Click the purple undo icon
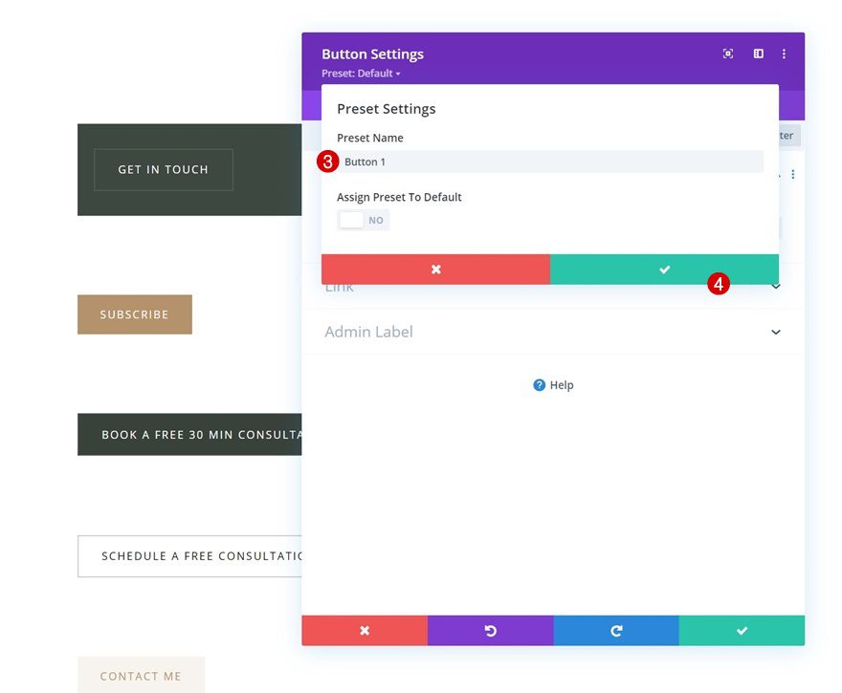The height and width of the screenshot is (693, 842). tap(490, 630)
